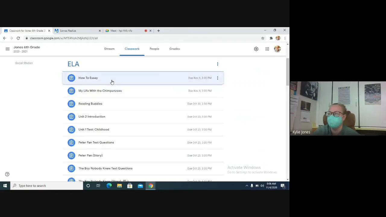Open the Grades tab
Image resolution: width=386 pixels, height=217 pixels.
175,49
